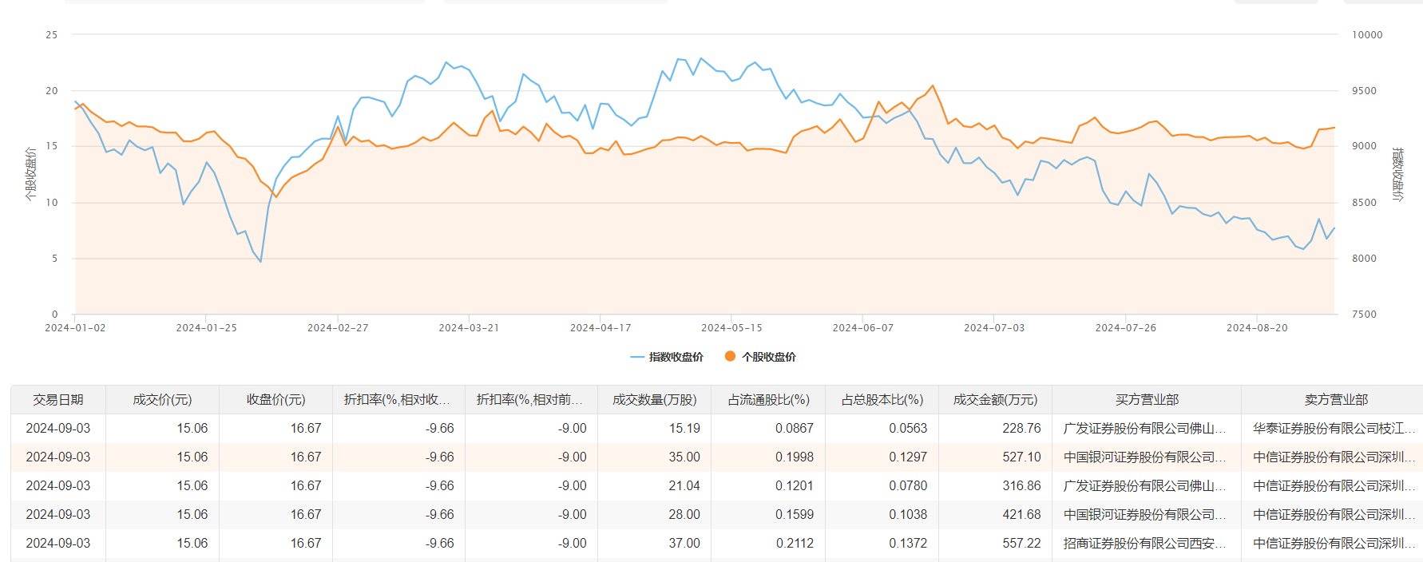Click the 2024-03-21 date axis label
This screenshot has width=1423, height=562.
469,327
